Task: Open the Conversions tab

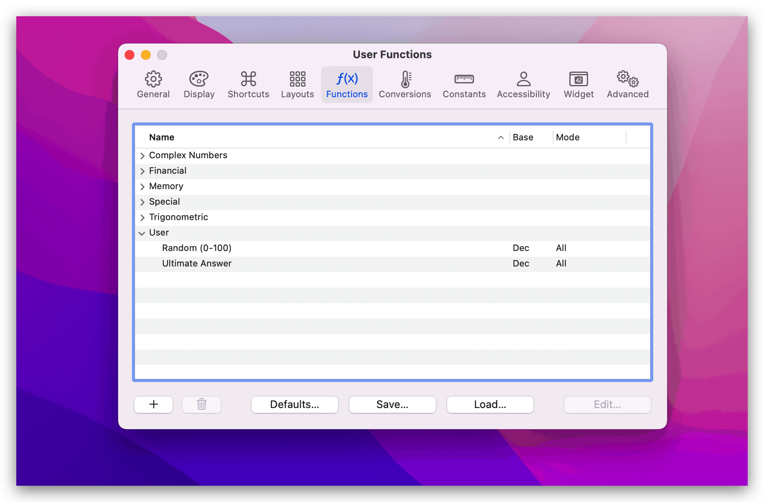Action: (x=405, y=85)
